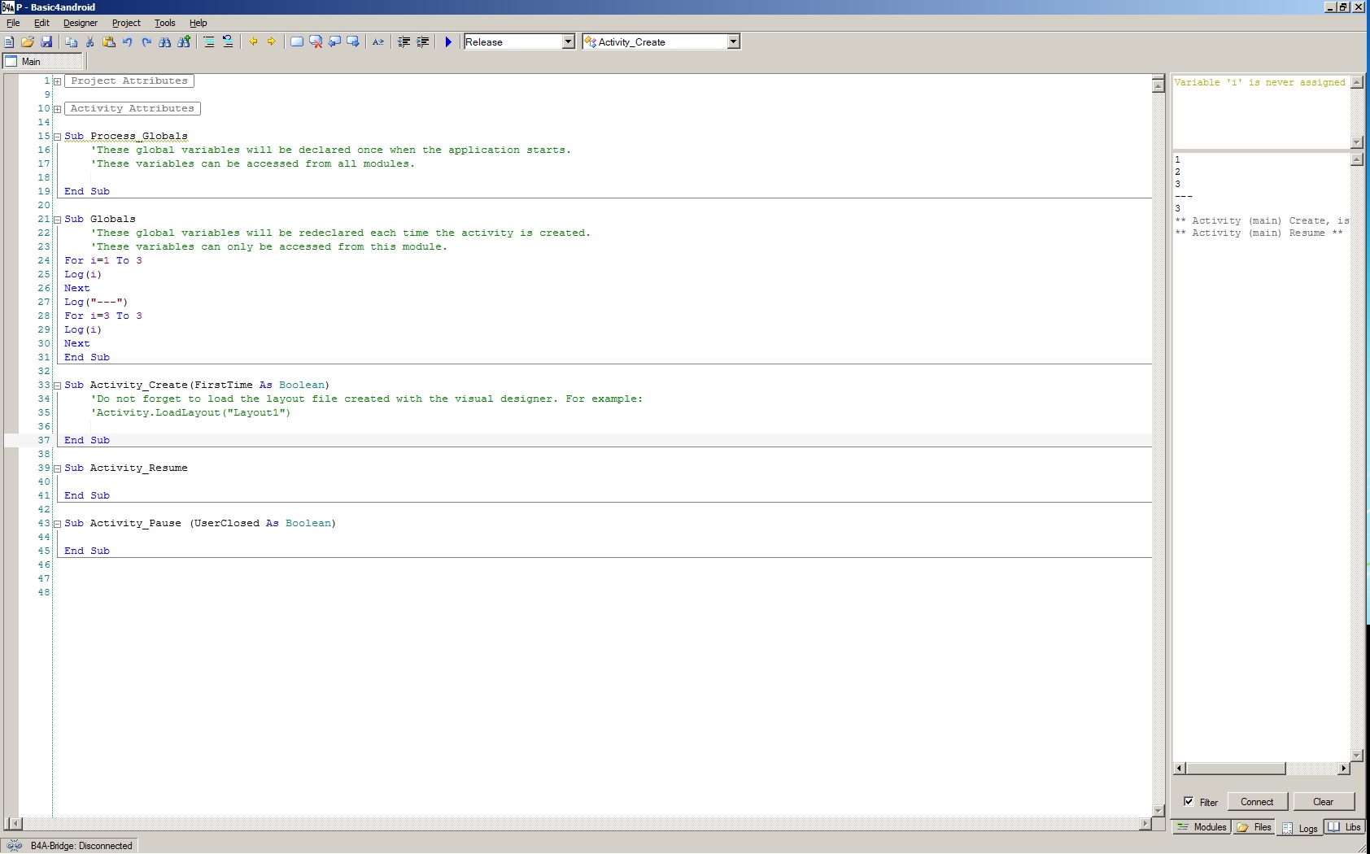Create a new file with the New icon
Image resolution: width=1370 pixels, height=854 pixels.
(x=9, y=41)
